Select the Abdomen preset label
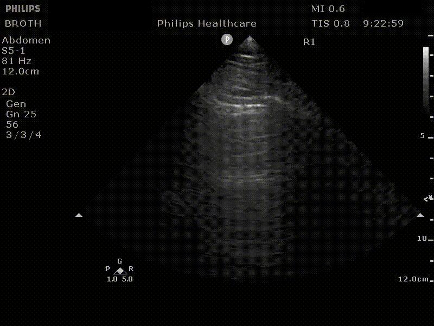 tap(27, 40)
